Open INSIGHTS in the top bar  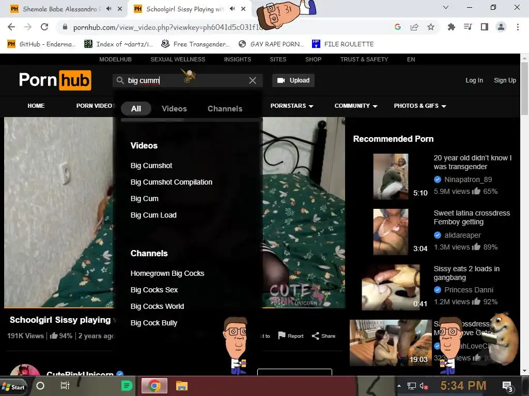(238, 59)
